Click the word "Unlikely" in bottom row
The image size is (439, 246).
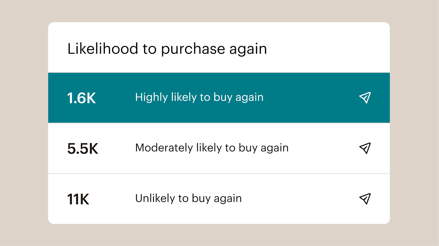pyautogui.click(x=155, y=198)
